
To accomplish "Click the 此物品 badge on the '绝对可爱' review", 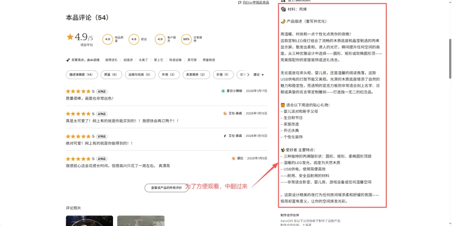I will click(102, 136).
